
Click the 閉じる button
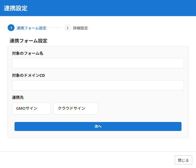coord(183,160)
